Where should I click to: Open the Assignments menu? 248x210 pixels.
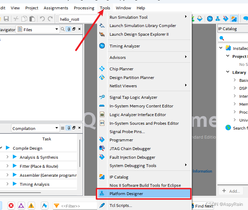point(56,8)
